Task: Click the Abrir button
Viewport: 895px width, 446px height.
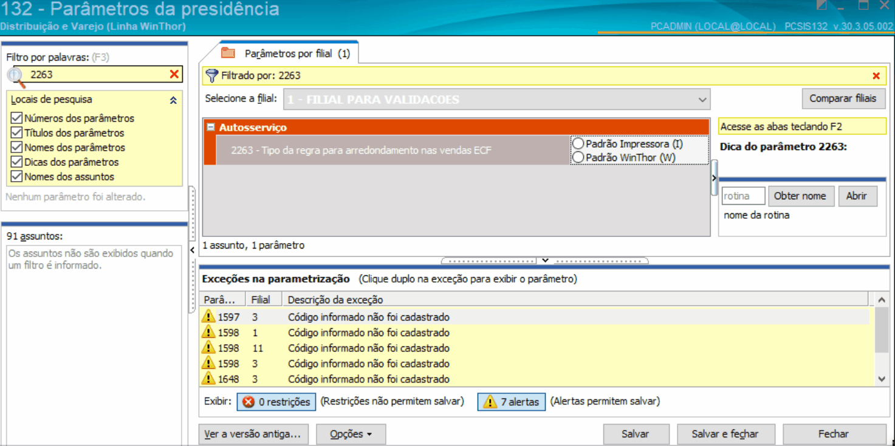Action: [857, 196]
